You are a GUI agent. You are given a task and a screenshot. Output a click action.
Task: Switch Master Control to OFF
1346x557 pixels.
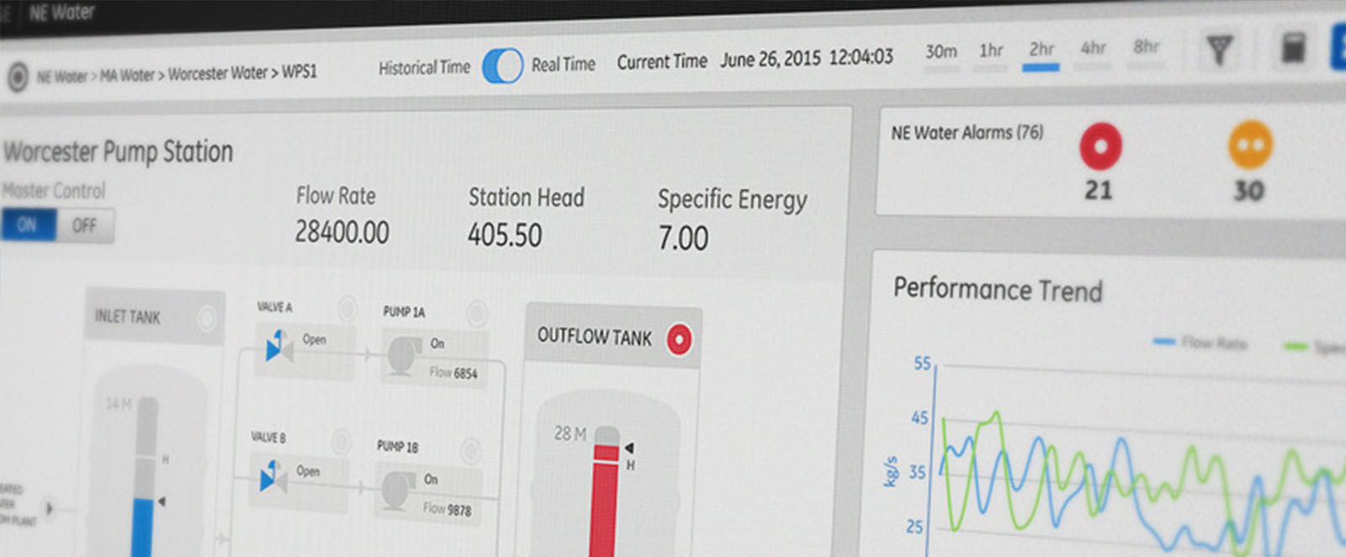[x=84, y=225]
